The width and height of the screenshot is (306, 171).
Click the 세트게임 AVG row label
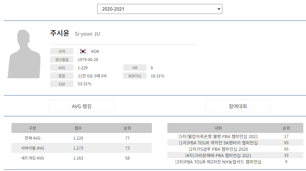tap(33, 158)
